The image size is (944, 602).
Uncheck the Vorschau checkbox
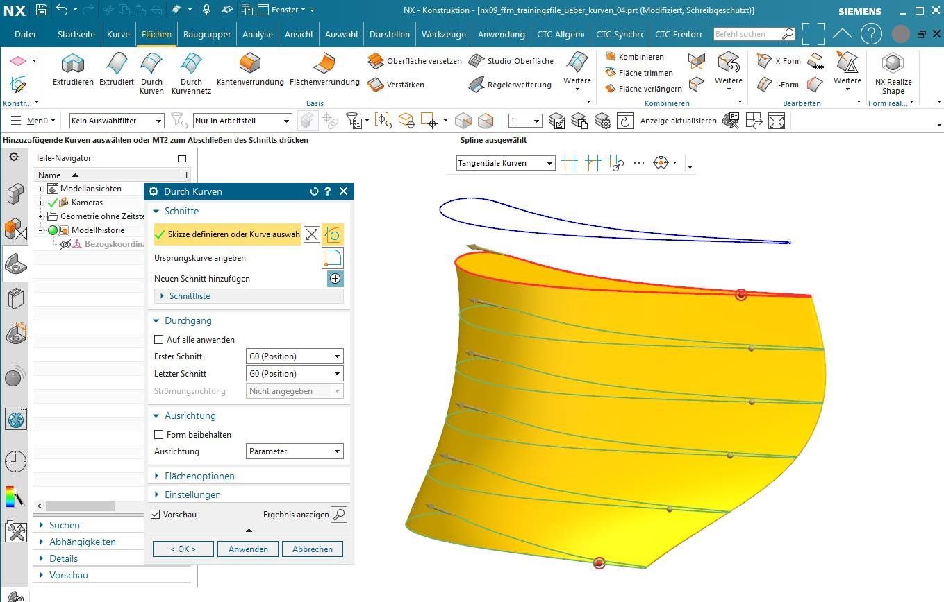point(156,515)
